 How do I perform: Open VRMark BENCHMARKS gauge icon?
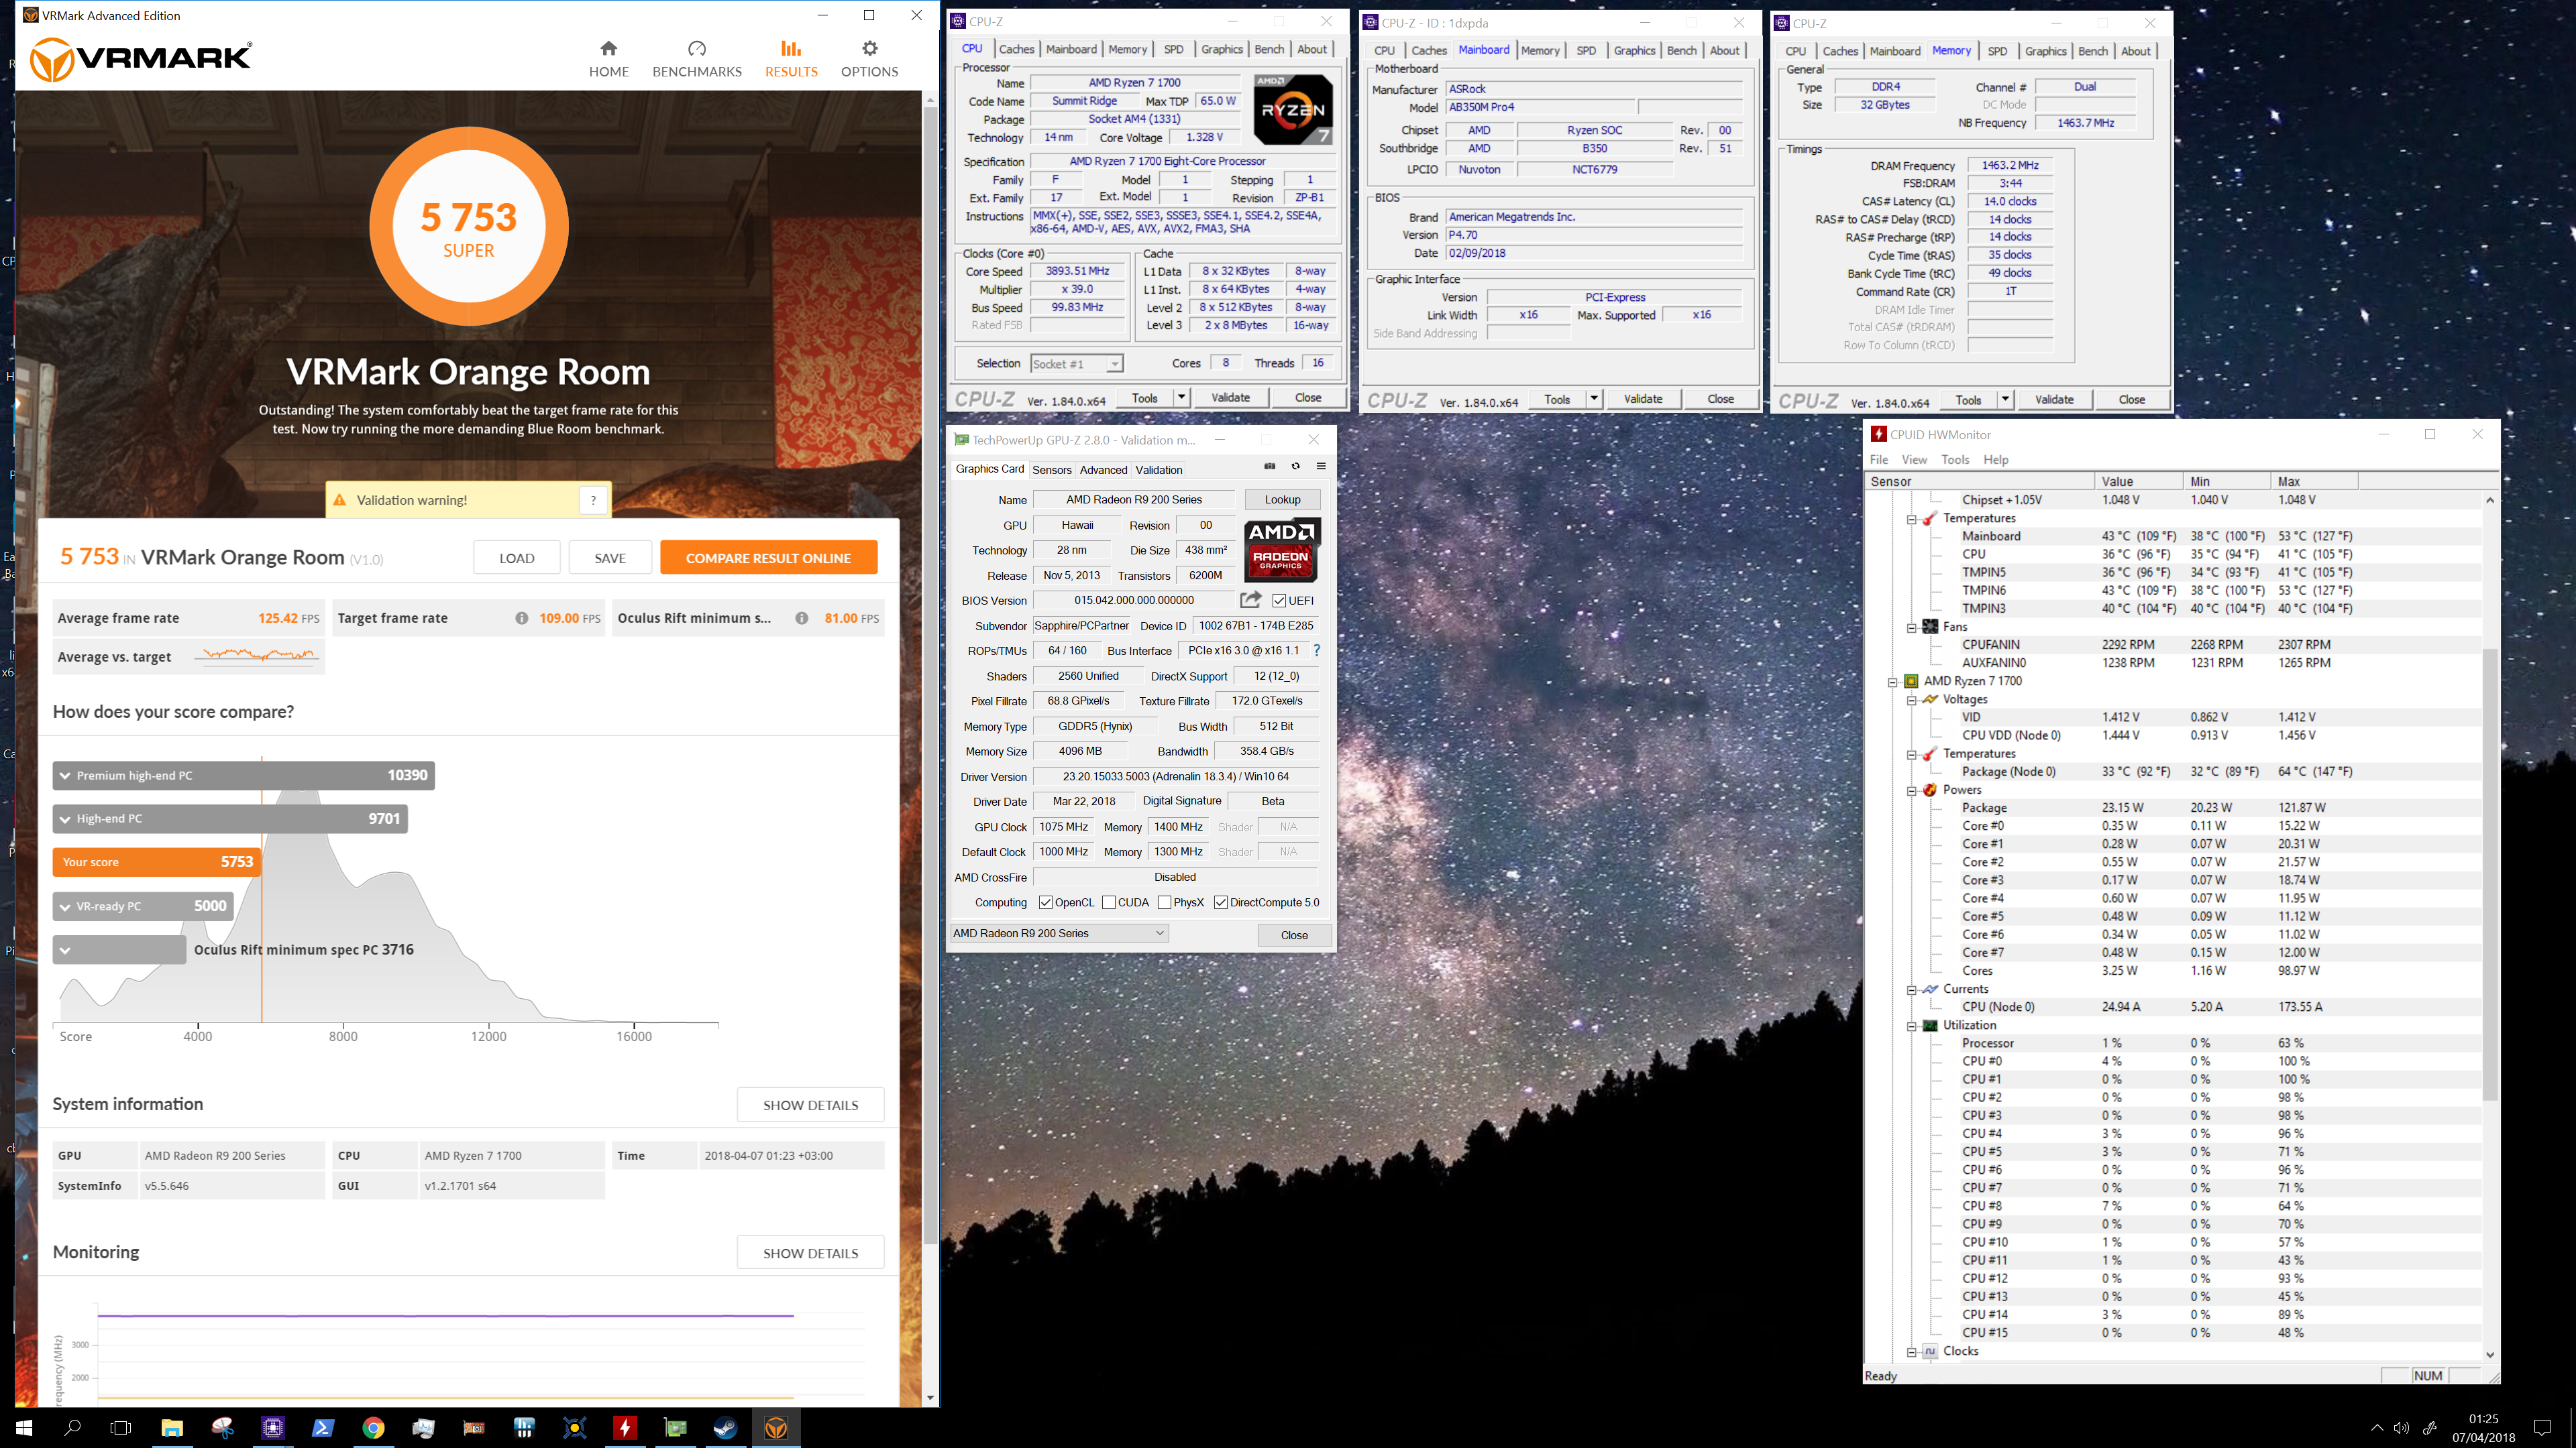(697, 48)
